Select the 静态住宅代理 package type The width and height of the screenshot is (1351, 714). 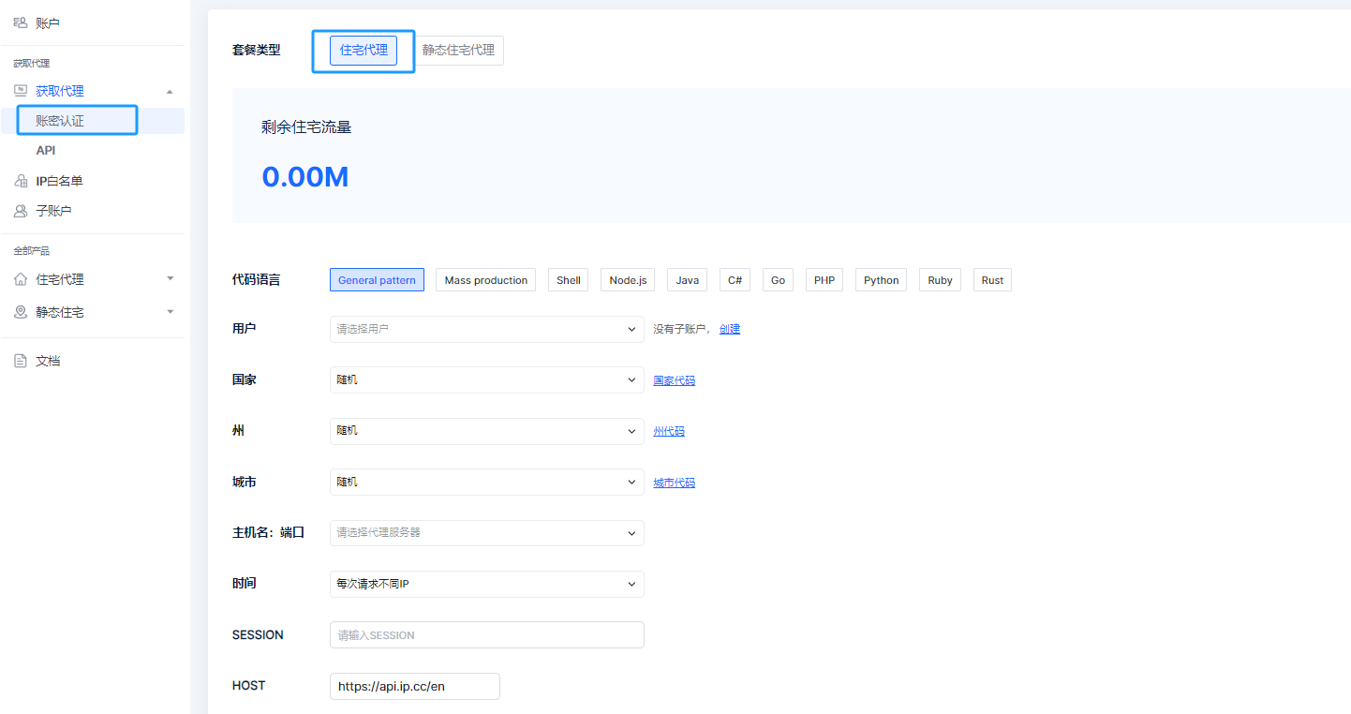(458, 51)
